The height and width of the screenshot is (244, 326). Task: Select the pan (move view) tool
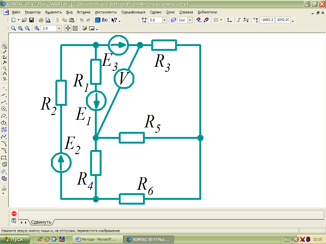(68, 28)
